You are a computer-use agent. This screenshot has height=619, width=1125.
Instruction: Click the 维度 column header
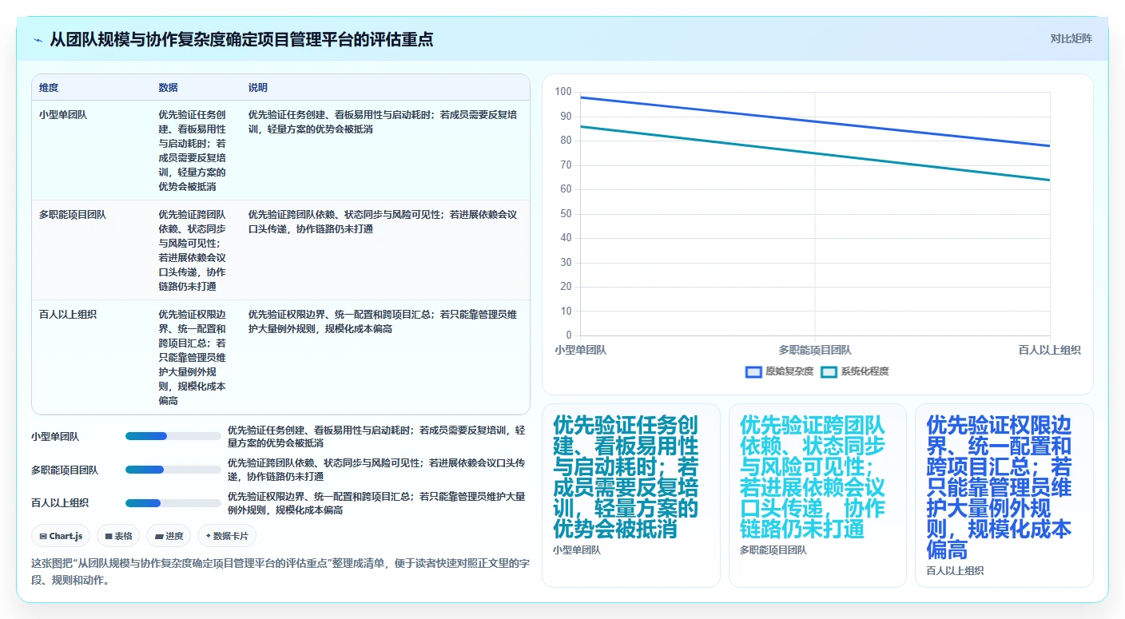pos(49,88)
